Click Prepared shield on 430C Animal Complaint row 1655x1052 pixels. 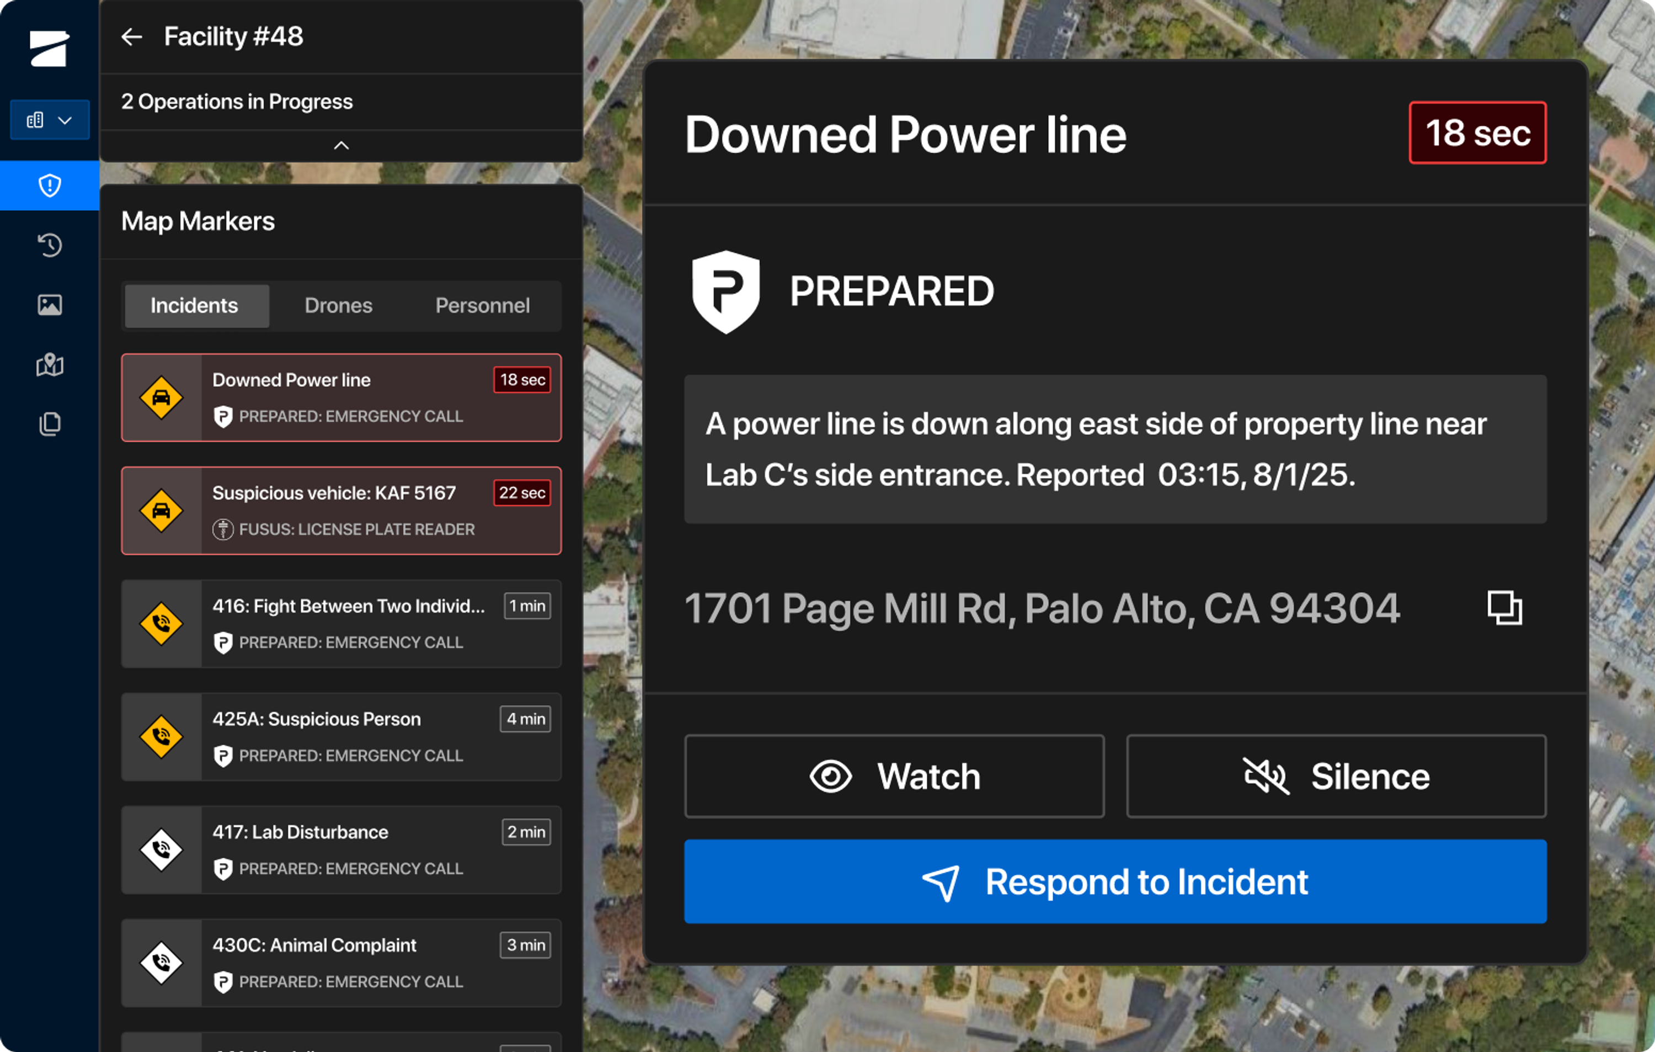click(223, 982)
